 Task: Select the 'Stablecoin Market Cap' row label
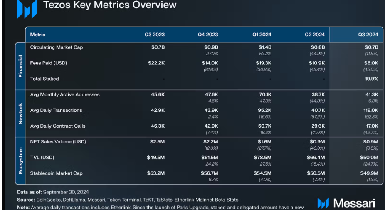[x=56, y=173]
